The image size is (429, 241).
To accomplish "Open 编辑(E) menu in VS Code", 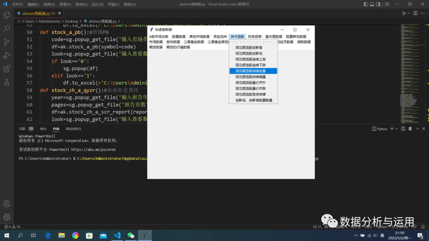I will point(33,4).
